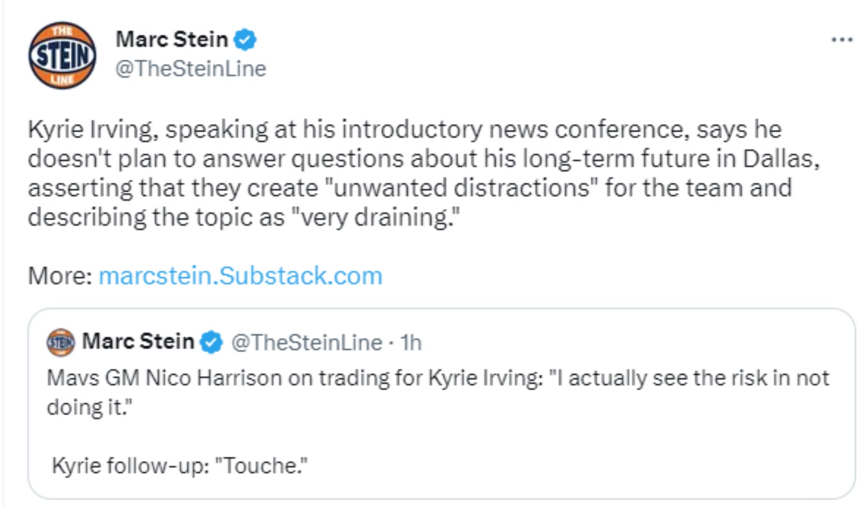Click the small Stein Line avatar in the quoted tweet

pyautogui.click(x=61, y=342)
